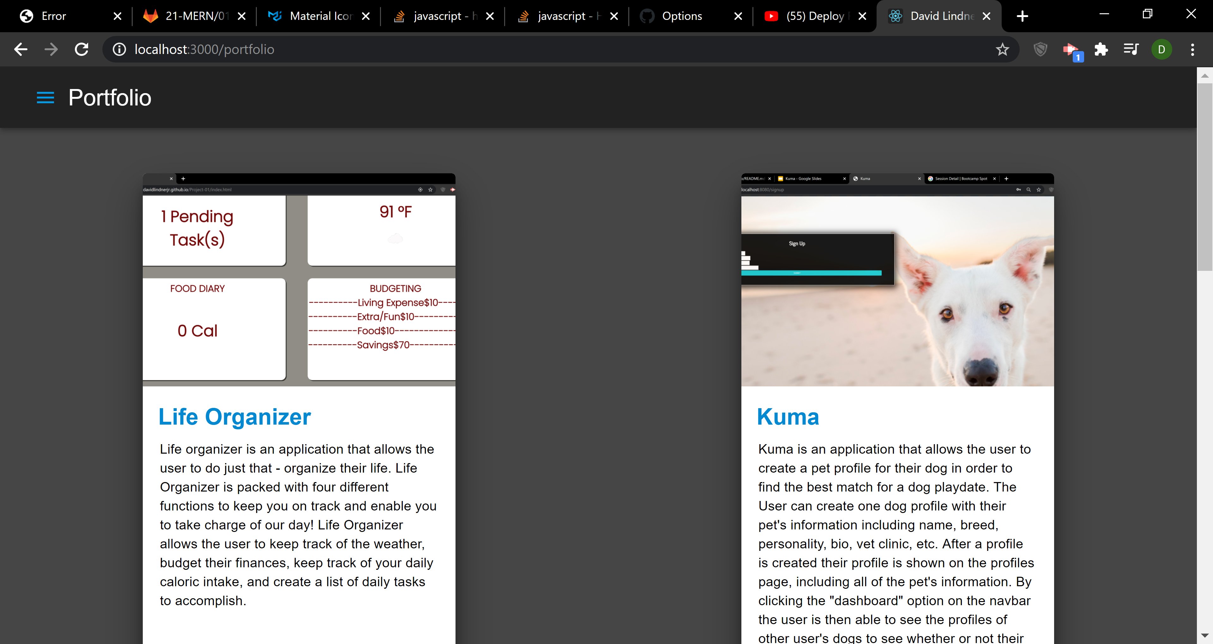Open the media playback control icon

coord(1131,50)
